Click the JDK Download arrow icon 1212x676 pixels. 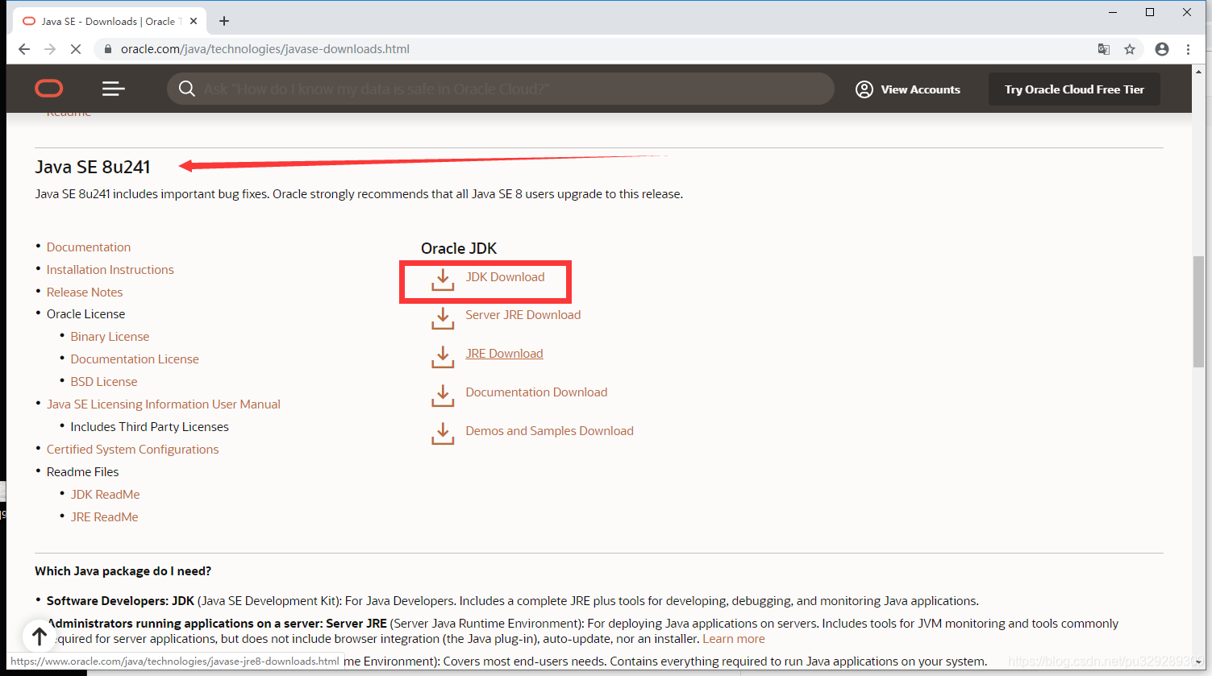(x=443, y=280)
